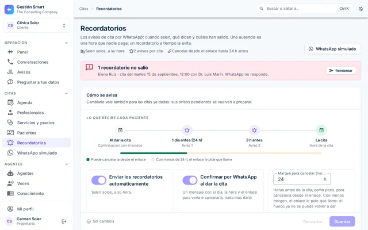Click the Al dar la cita timeline icon
The width and height of the screenshot is (368, 230).
point(120,130)
